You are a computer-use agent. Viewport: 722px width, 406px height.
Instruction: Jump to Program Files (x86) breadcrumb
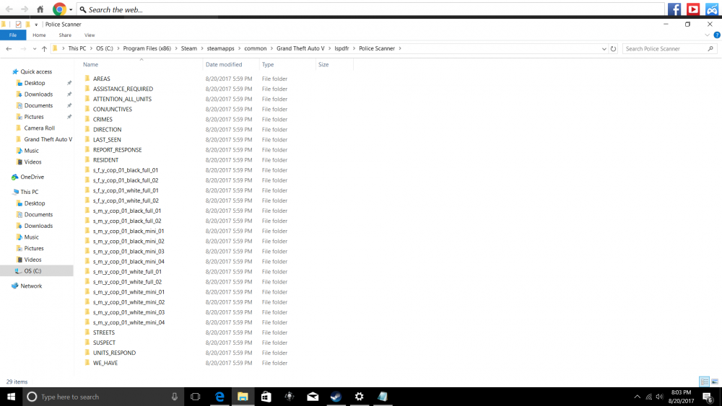coord(147,48)
